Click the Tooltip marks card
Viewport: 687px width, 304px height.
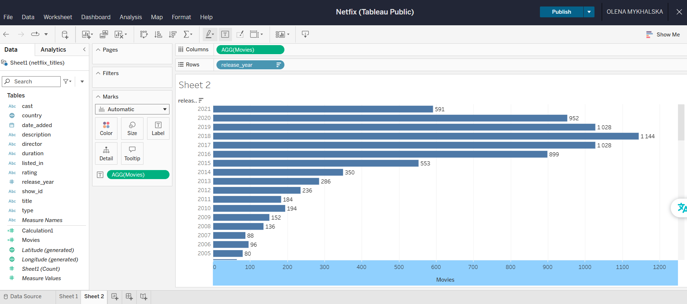(132, 153)
